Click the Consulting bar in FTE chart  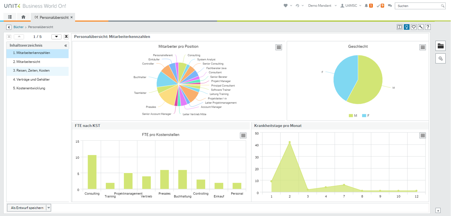coord(92,172)
